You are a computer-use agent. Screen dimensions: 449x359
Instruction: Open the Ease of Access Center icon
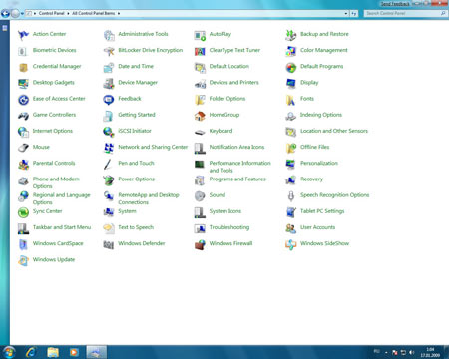point(23,99)
